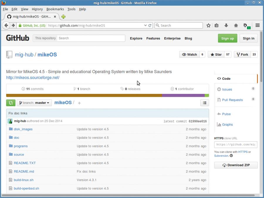Open the Bookmarks menu
Screen dimensions: 264x198
55,9
